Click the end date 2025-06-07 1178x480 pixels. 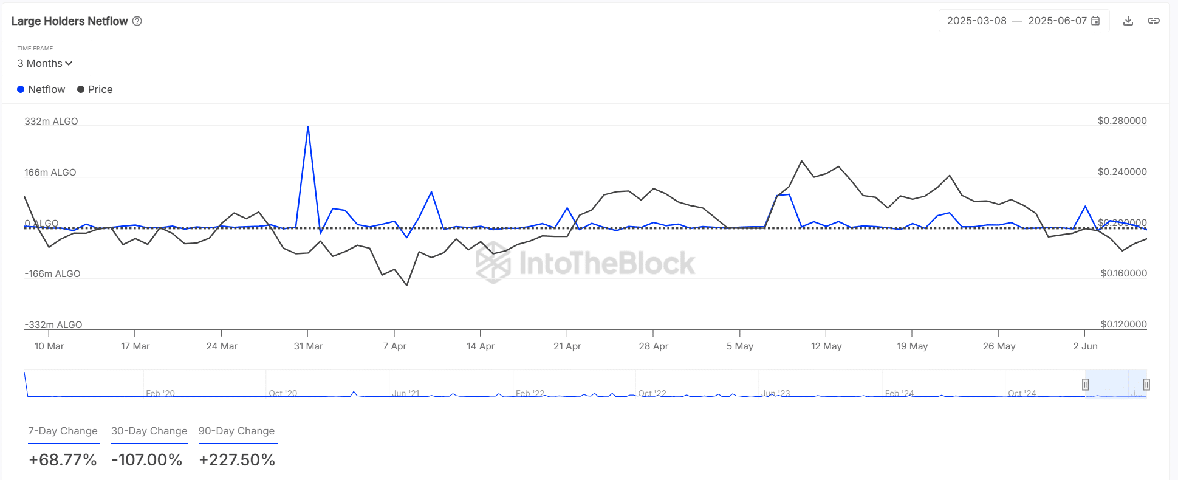(1057, 21)
